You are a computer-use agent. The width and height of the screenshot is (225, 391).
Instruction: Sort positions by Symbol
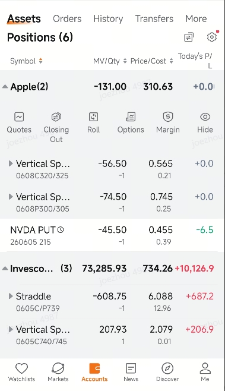26,61
